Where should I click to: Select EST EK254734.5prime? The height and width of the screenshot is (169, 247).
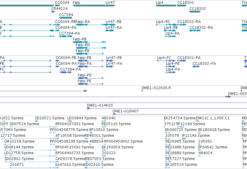180,118
